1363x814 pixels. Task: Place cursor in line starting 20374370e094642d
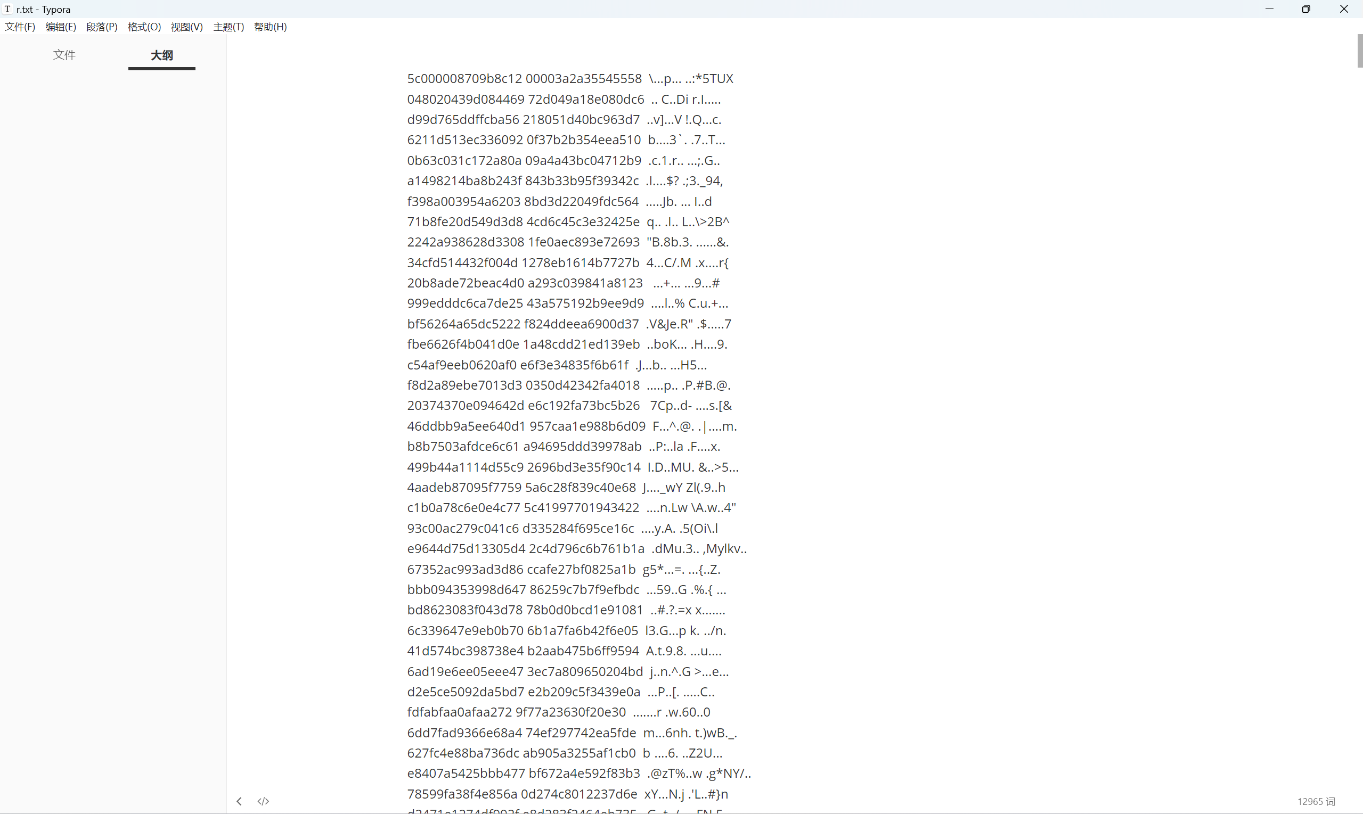point(569,405)
